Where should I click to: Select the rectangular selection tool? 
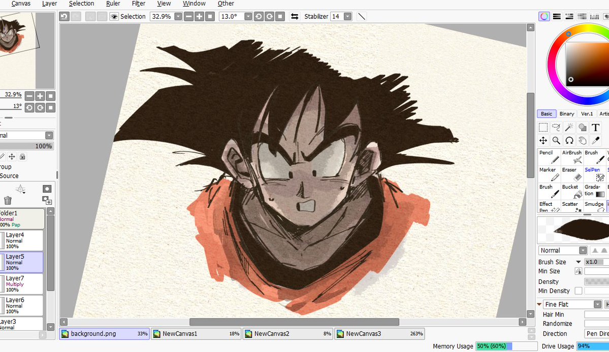tap(543, 127)
